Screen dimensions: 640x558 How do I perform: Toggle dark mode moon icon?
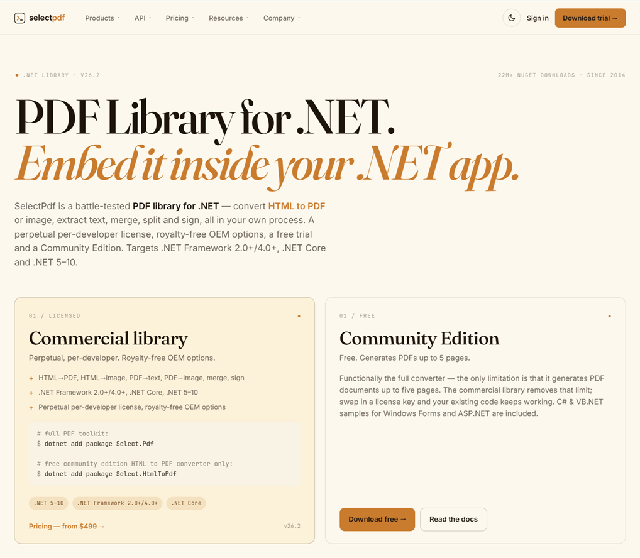pos(511,18)
